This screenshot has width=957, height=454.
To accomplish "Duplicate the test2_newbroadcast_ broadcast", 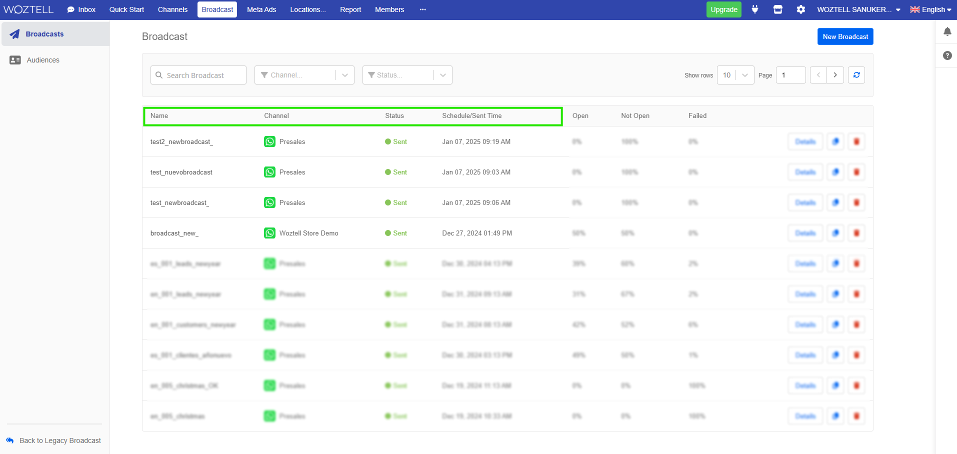I will (x=835, y=141).
